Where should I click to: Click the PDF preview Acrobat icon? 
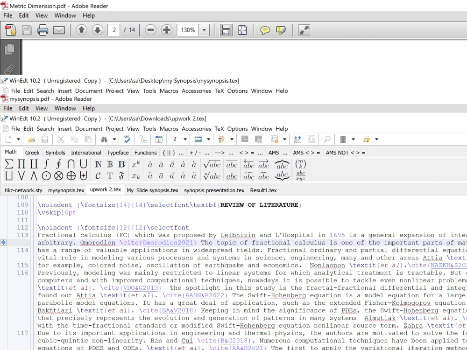pyautogui.click(x=245, y=139)
